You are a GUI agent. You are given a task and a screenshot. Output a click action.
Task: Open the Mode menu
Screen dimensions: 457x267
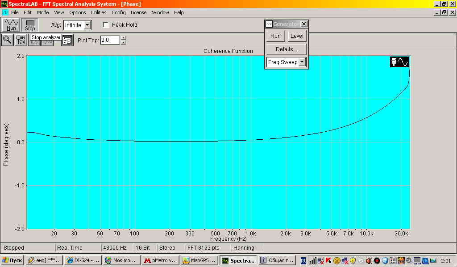coord(43,12)
